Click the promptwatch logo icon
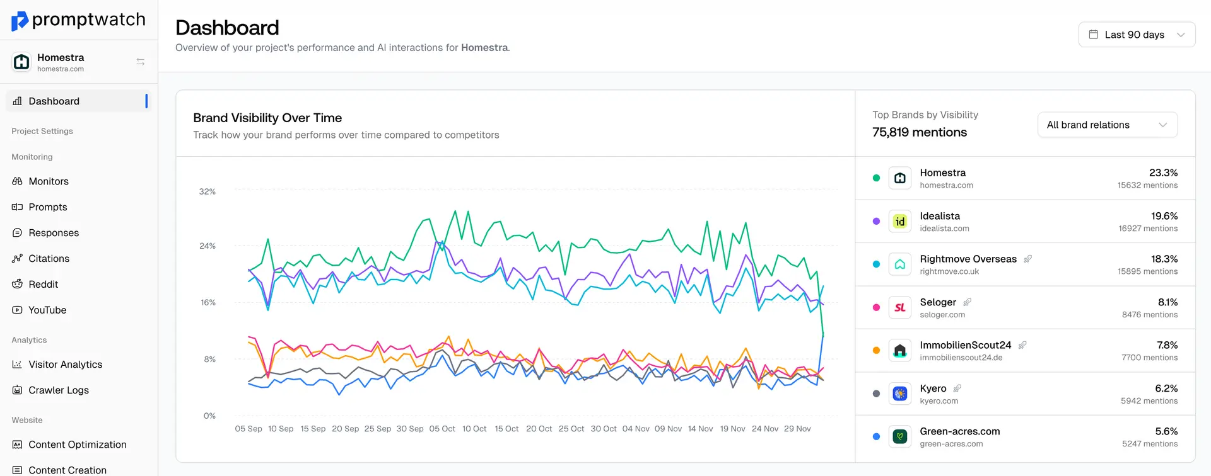 20,21
